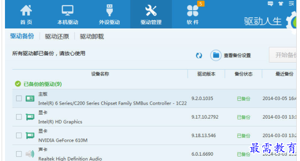300x161 pixels.
Task: Click the 驱动人生 logo text
Action: (263, 21)
